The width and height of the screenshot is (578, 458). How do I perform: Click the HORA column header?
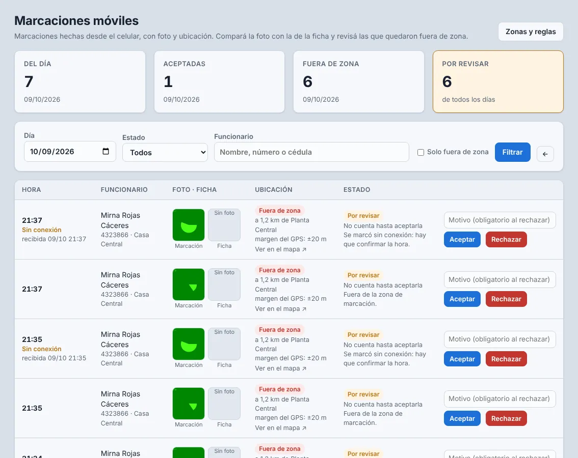coord(31,190)
